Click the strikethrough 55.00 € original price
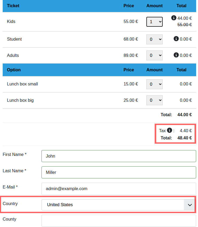 [x=184, y=25]
